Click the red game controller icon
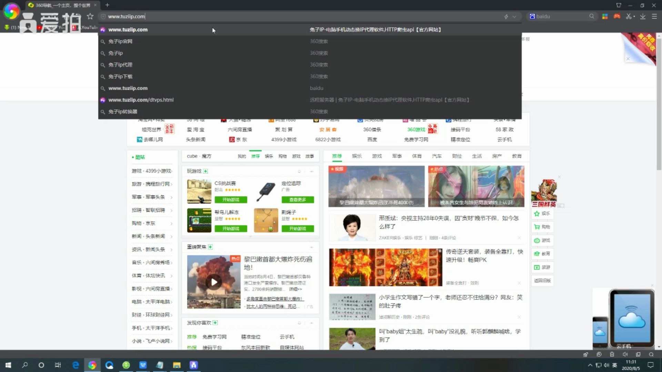 (x=617, y=16)
